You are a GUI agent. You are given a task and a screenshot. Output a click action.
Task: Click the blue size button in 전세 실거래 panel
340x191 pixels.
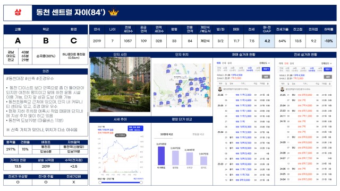tap(328, 69)
